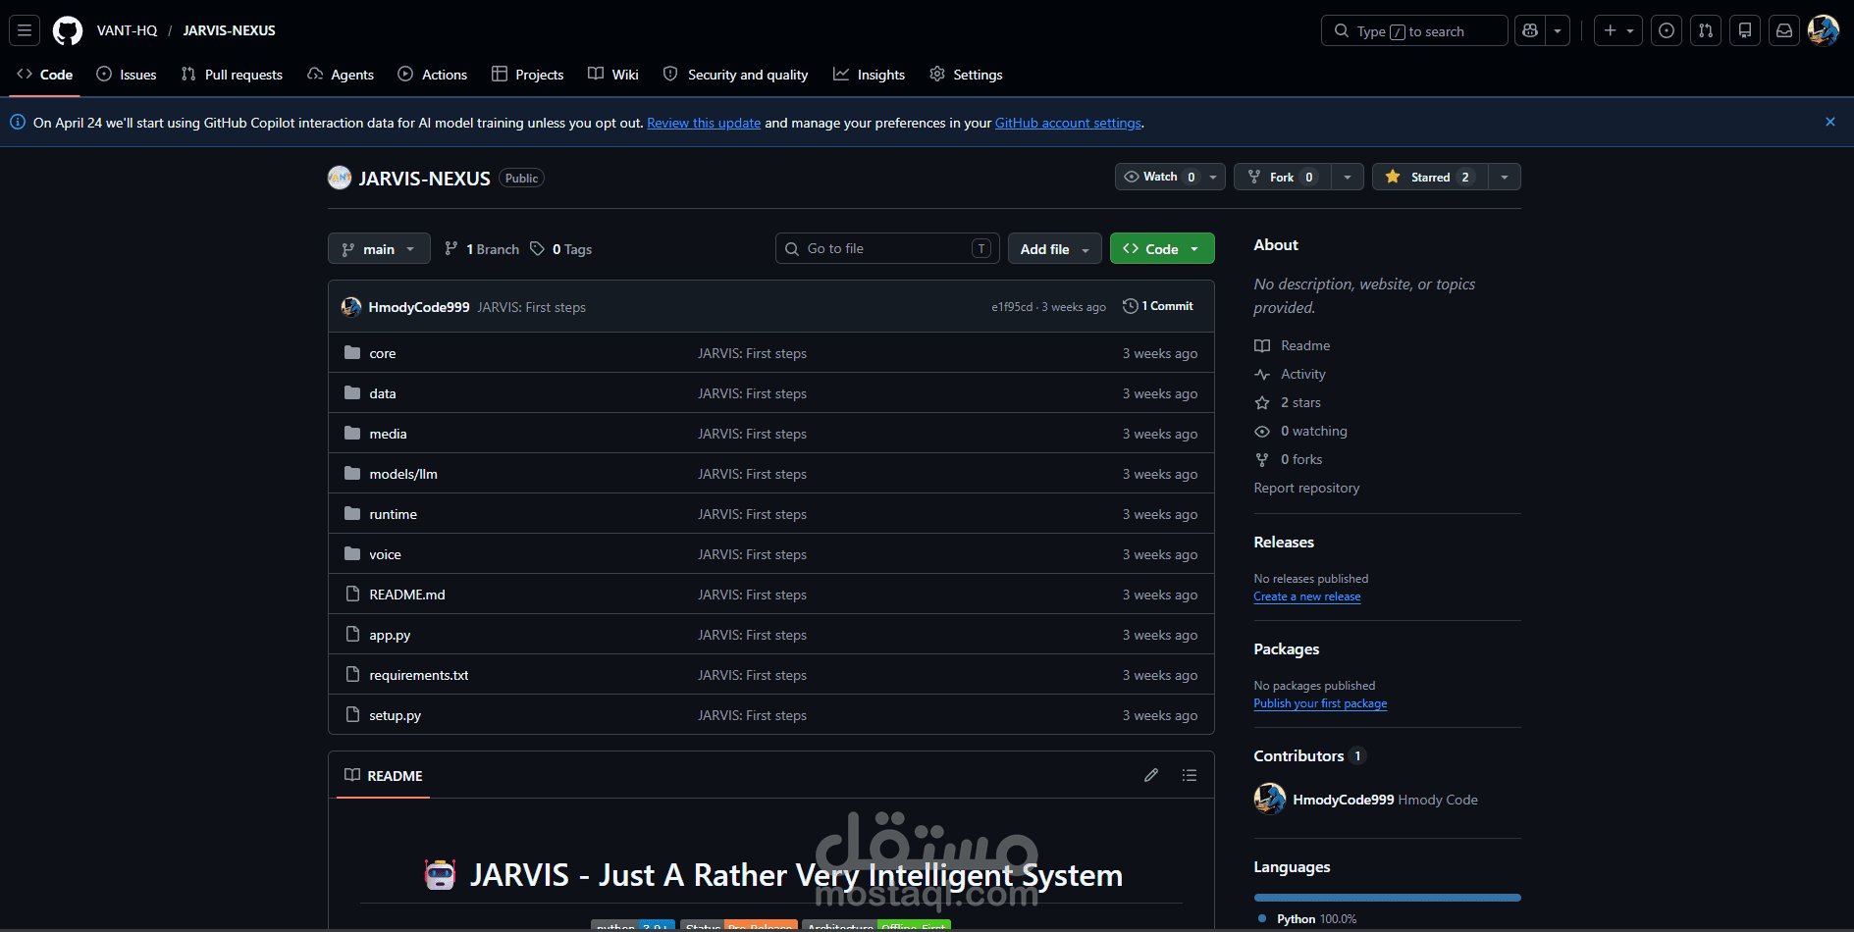Open the app.py file
This screenshot has width=1854, height=932.
(x=390, y=635)
